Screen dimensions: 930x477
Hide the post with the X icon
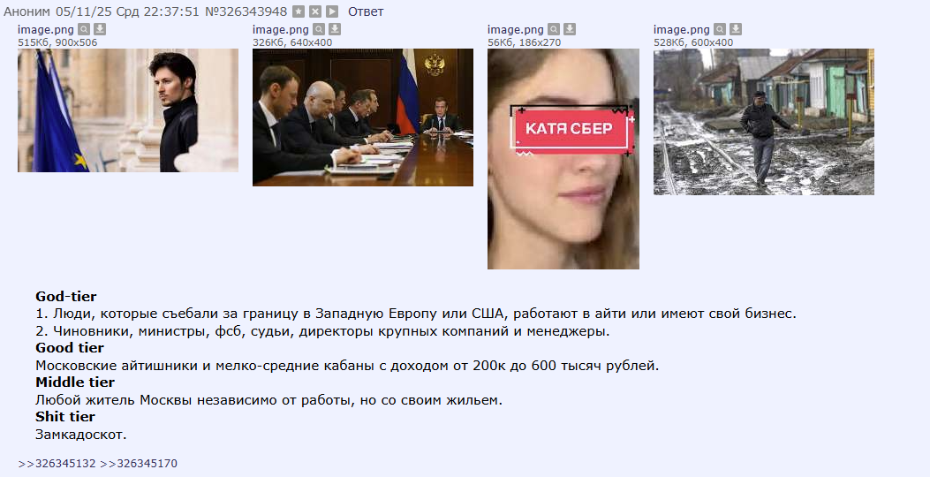tap(315, 11)
